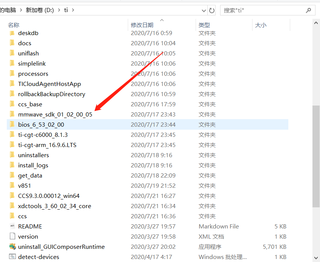Click the xdctools_3_60_02_34_core folder icon

(x=12, y=206)
